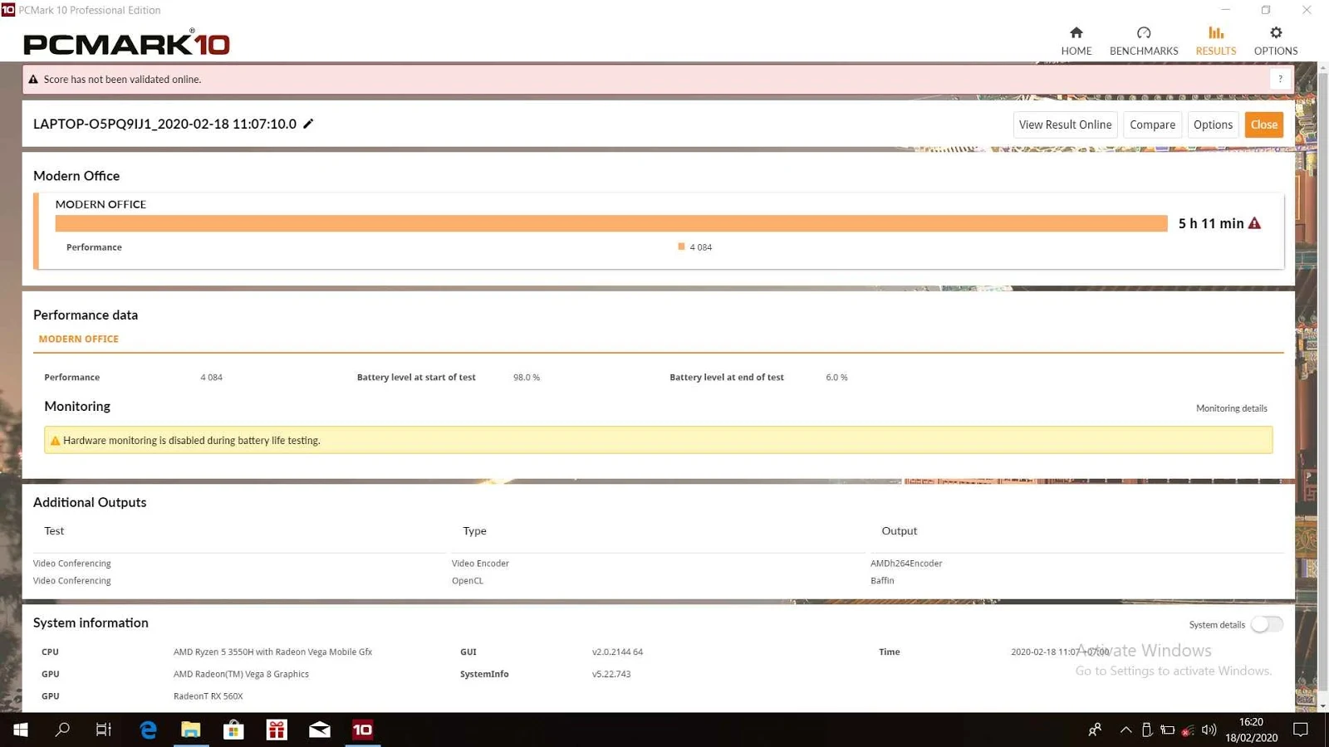The width and height of the screenshot is (1329, 747).
Task: Open the Results bar chart icon
Action: point(1216,33)
